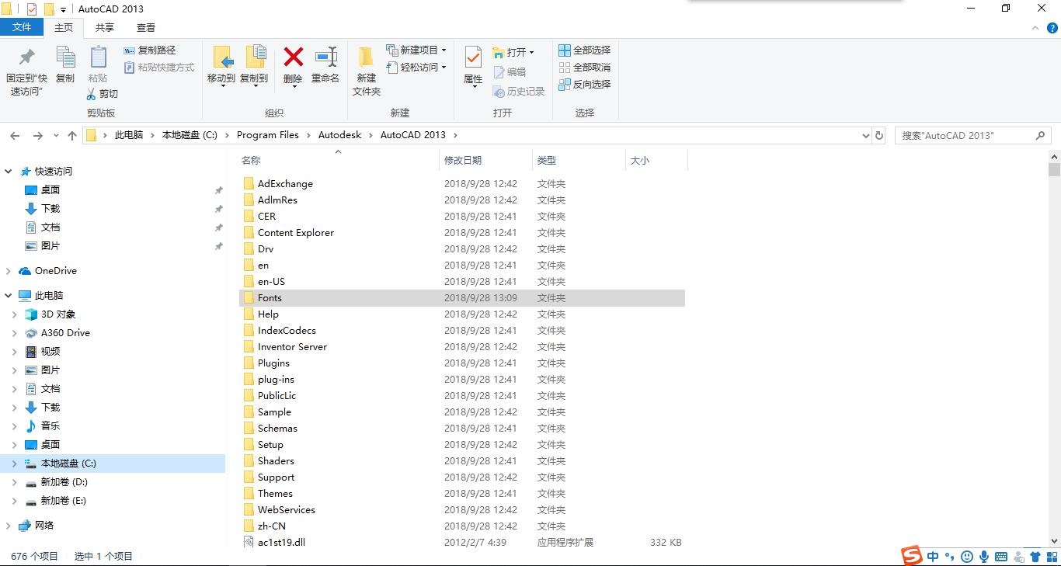Collapse the 此电脑 tree node
Screen dimensions: 1061x566
(x=8, y=295)
